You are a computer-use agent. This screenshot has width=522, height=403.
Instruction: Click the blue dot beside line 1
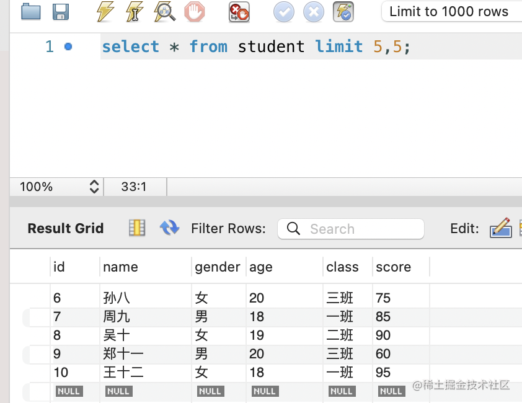[x=68, y=46]
